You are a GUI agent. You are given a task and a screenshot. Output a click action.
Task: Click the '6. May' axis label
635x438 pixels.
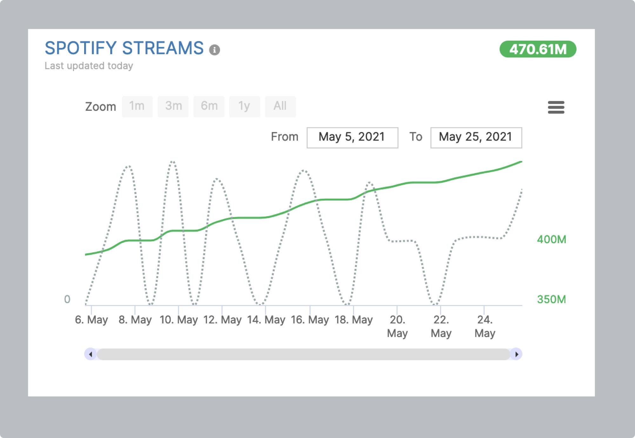tap(91, 320)
